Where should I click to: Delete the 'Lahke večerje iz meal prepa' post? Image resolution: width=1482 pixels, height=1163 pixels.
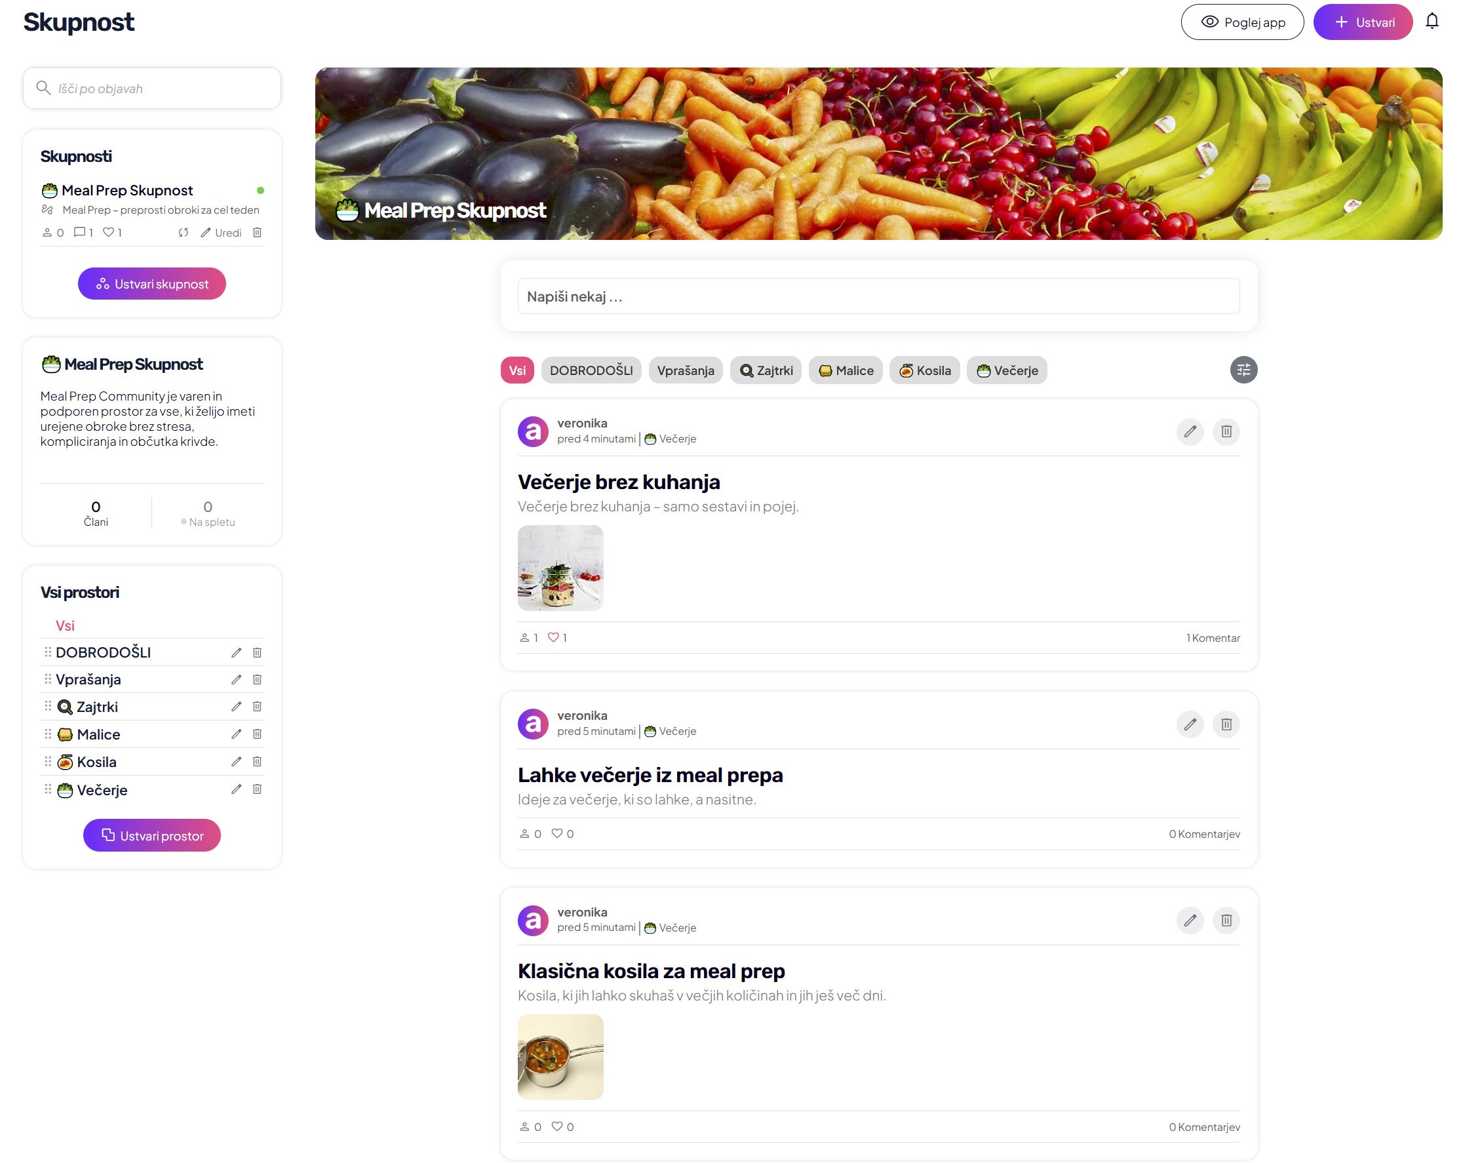pyautogui.click(x=1225, y=724)
